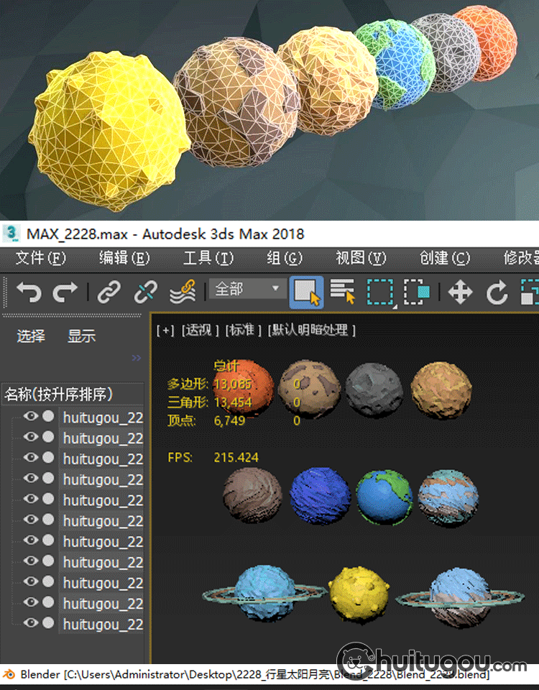This screenshot has width=539, height=690.
Task: Activate the Select and Link chain tool
Action: click(x=109, y=292)
